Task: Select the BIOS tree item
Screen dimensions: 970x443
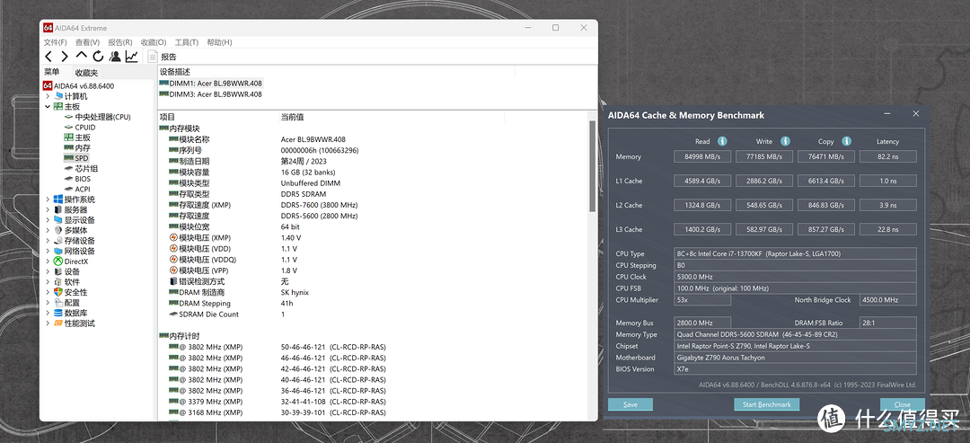Action: [77, 179]
